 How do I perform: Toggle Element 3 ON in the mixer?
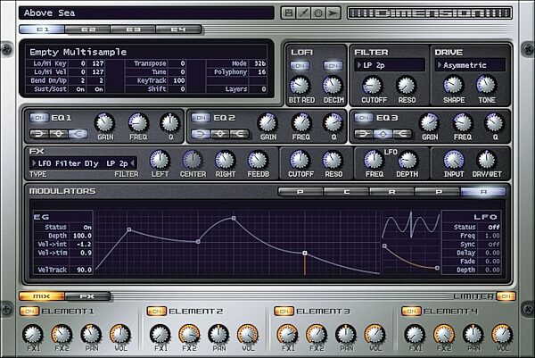[284, 312]
